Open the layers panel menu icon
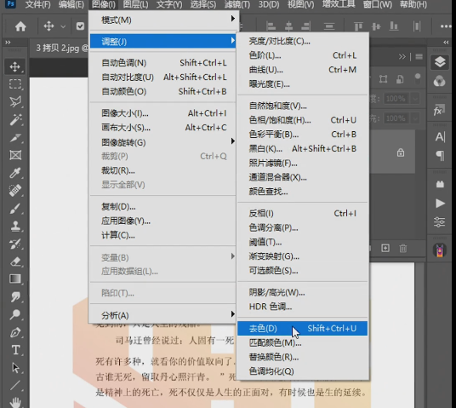The height and width of the screenshot is (408, 456). coord(419,56)
